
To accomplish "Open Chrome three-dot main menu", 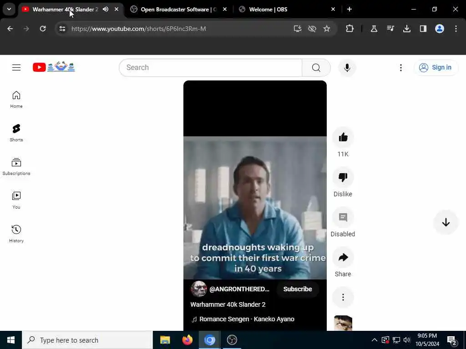I will pyautogui.click(x=456, y=29).
